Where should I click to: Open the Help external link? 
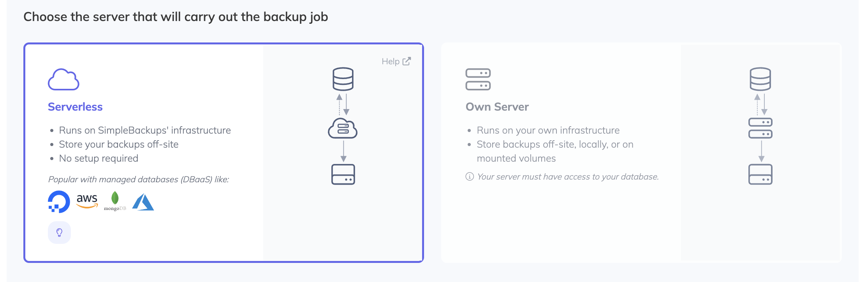click(391, 62)
